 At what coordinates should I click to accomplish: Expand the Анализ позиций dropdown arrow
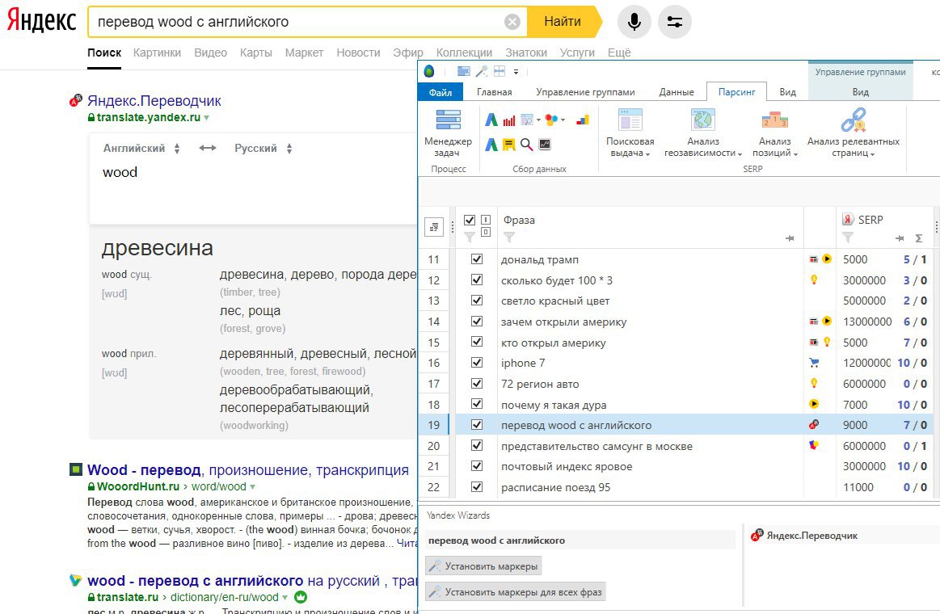[795, 154]
